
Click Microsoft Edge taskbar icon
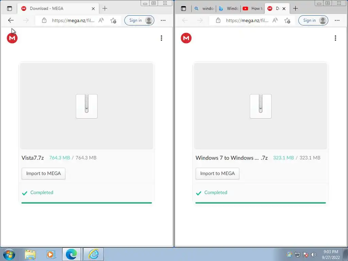point(71,254)
